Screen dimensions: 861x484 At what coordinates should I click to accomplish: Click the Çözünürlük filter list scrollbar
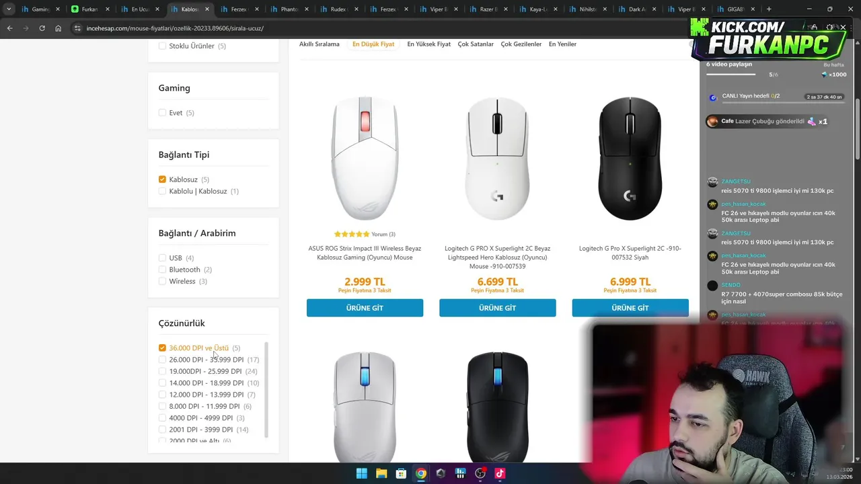(x=266, y=390)
